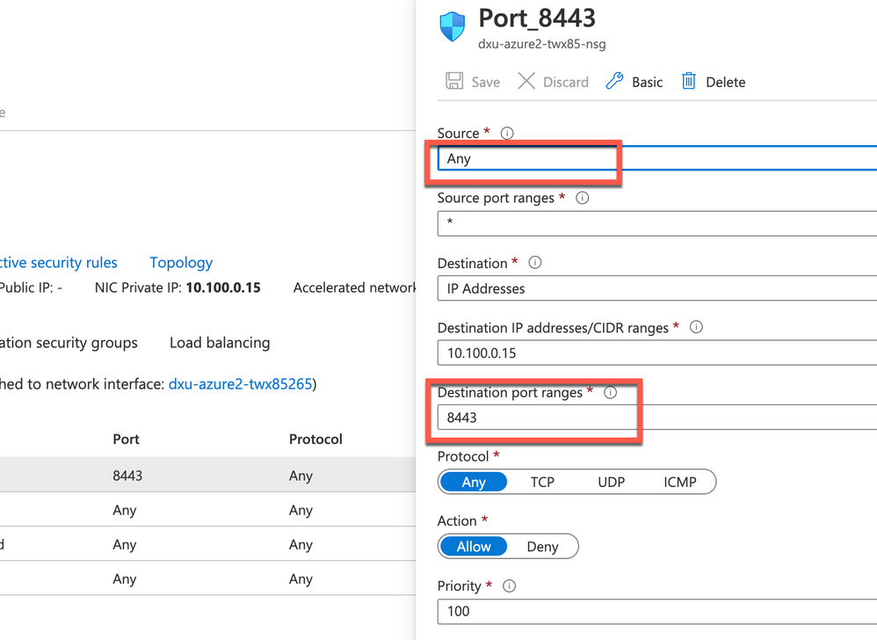Image resolution: width=877 pixels, height=640 pixels.
Task: Click the NIC Private IP 10.100.0.15 value
Action: (x=223, y=287)
